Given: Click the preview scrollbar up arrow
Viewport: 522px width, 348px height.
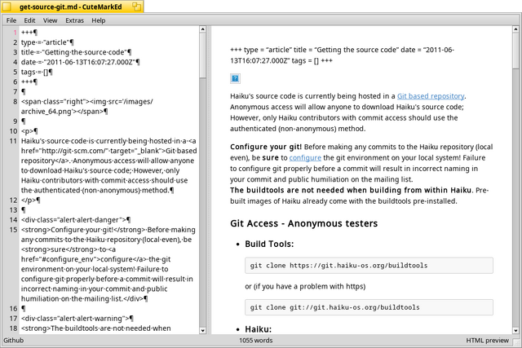Looking at the screenshot, I should click(x=515, y=29).
